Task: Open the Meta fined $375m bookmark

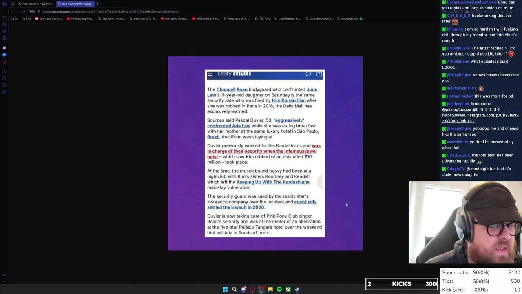Action: [205, 18]
